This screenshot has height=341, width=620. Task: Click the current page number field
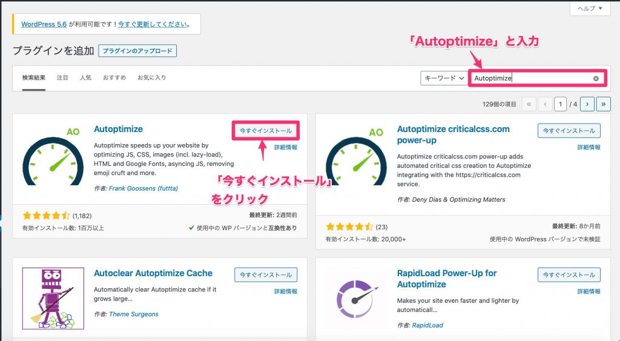(560, 104)
